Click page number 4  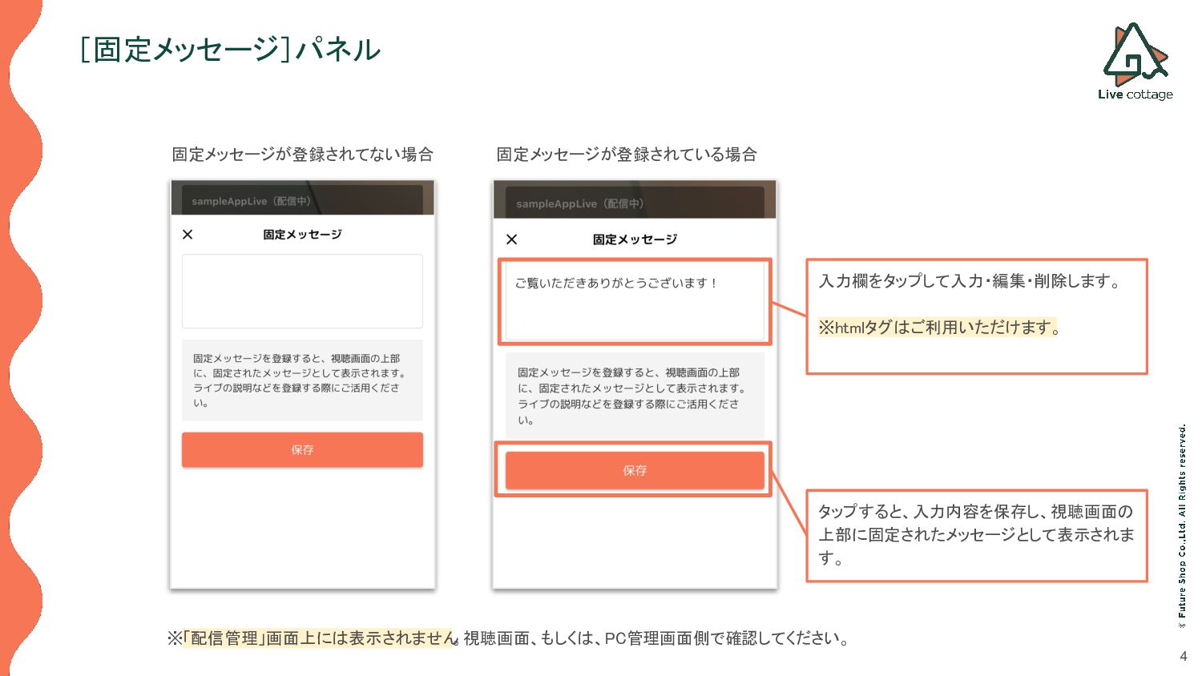click(1184, 656)
